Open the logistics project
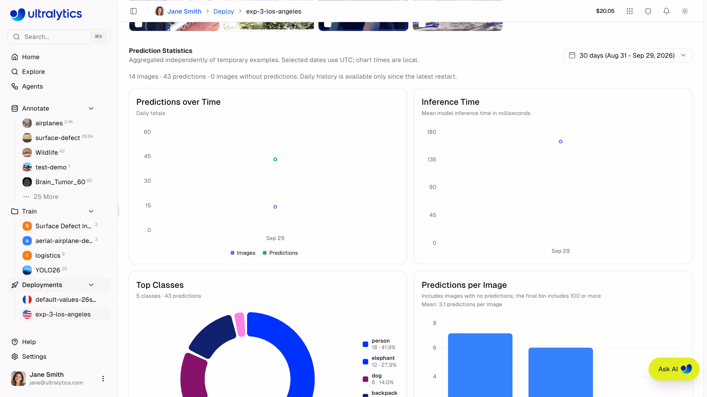Screen dimensions: 707x397 coord(64,255)
